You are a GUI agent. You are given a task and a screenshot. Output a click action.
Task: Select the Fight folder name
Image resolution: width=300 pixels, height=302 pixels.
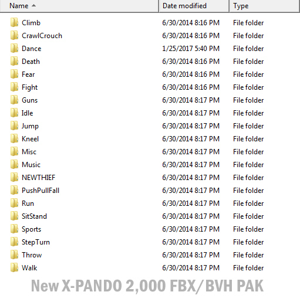(29, 87)
